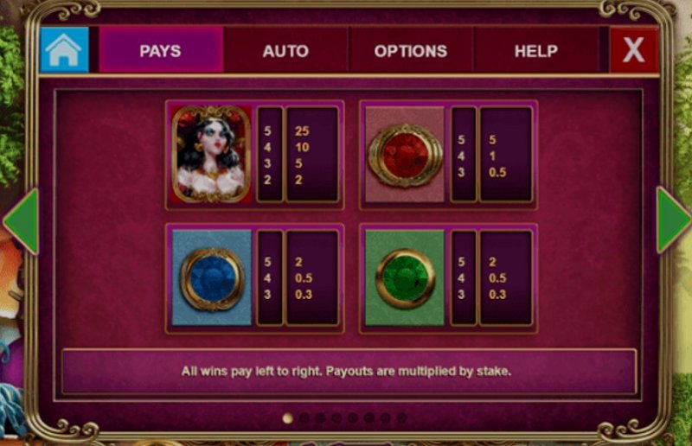This screenshot has width=692, height=446.
Task: Click the emerald payout values panel
Action: click(x=506, y=278)
